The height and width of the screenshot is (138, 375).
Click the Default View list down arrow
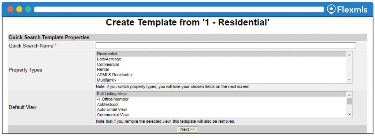pyautogui.click(x=349, y=114)
